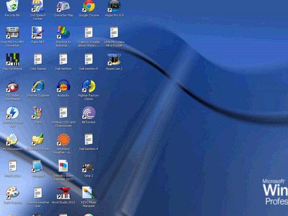The image size is (288, 216).
Task: Select the Crabs in Trouble text file
Action: [x=88, y=33]
